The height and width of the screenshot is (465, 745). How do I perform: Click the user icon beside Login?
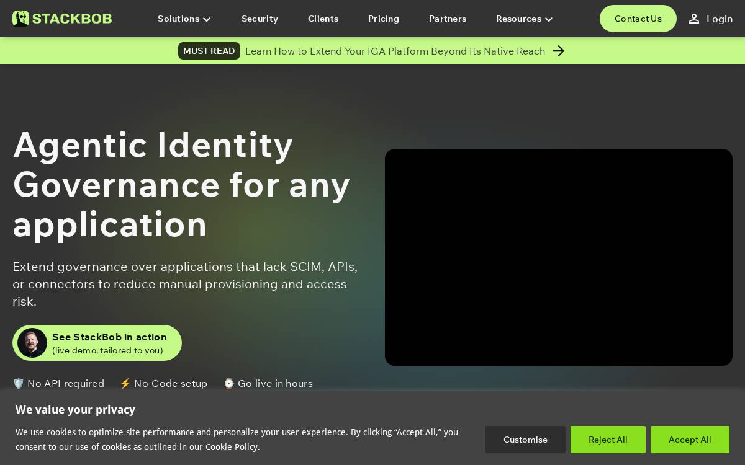coord(694,19)
